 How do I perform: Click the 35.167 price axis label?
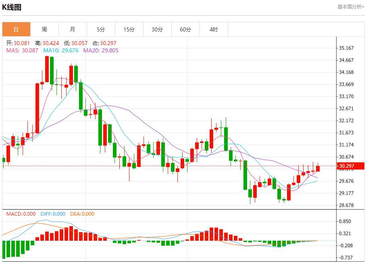coord(346,48)
